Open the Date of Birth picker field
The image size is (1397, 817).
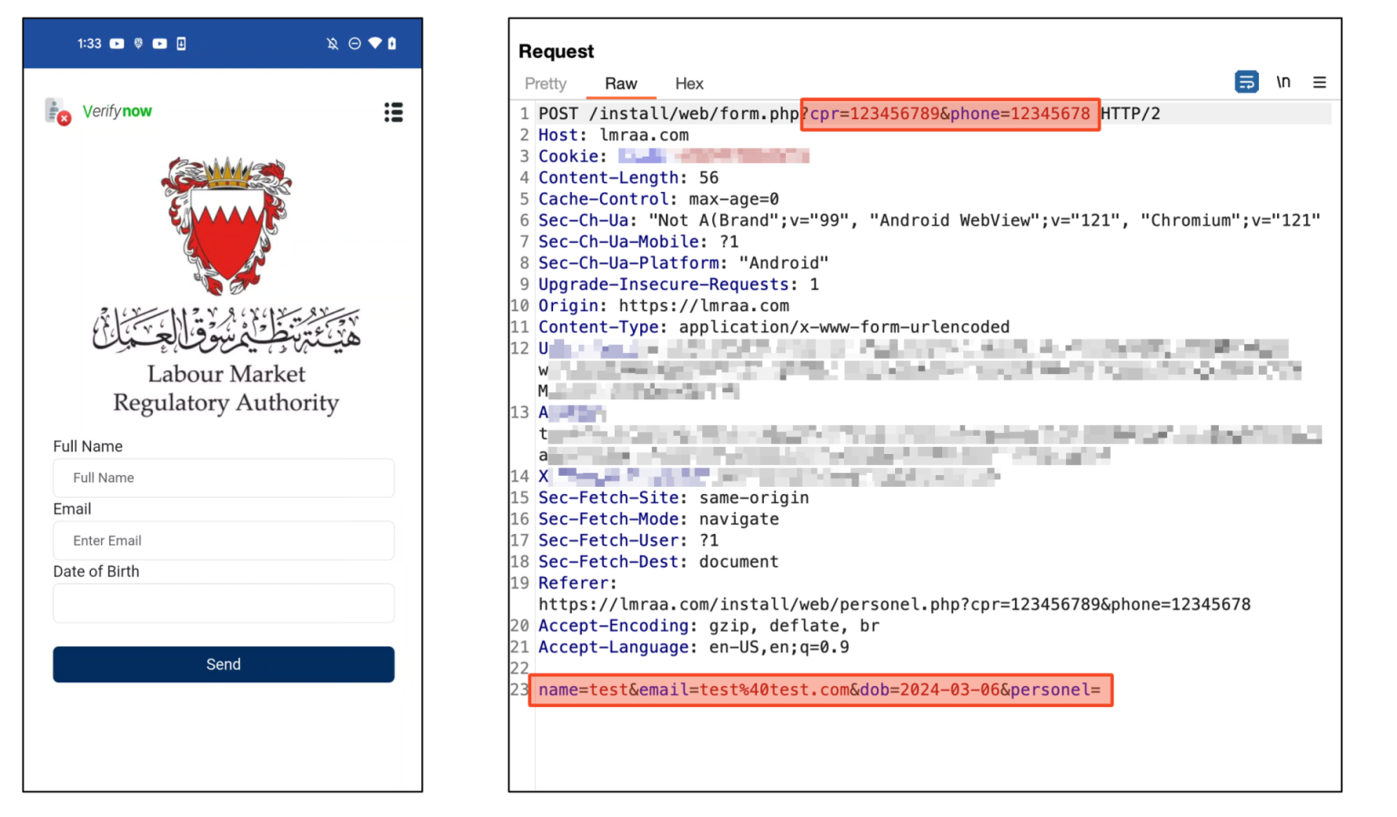[223, 603]
